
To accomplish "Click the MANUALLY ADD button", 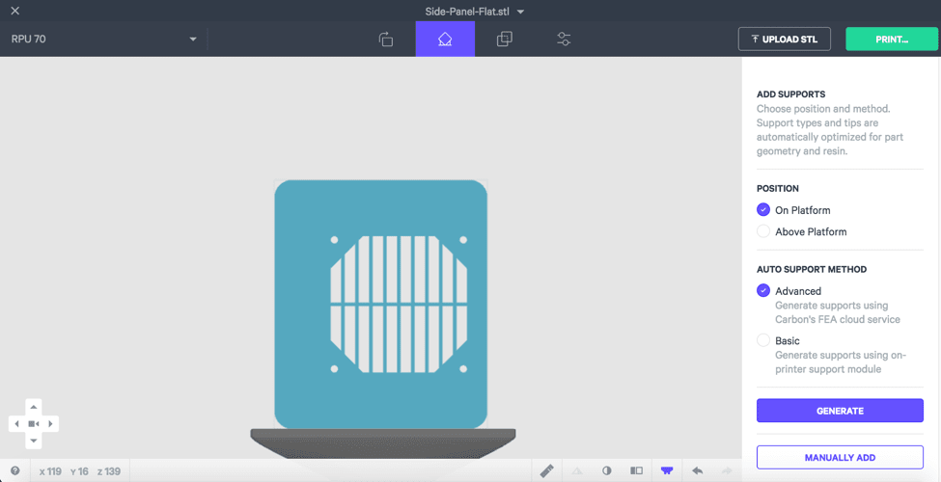I will [x=840, y=458].
